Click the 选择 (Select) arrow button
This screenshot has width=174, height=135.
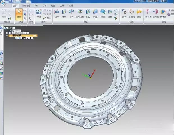point(19,12)
